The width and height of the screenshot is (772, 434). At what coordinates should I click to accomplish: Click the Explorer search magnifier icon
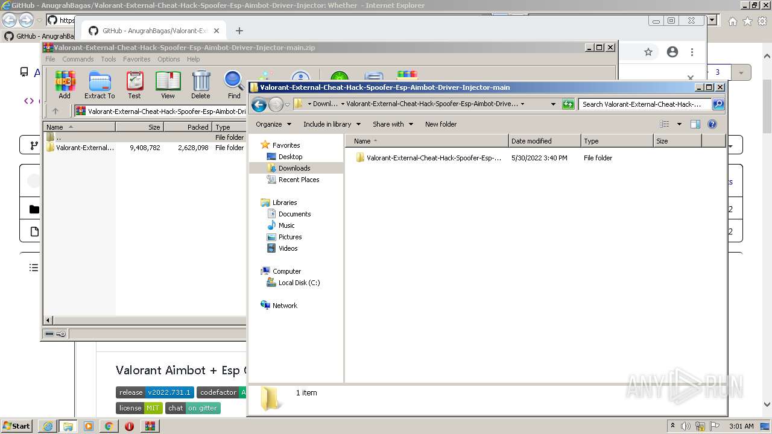[x=718, y=104]
